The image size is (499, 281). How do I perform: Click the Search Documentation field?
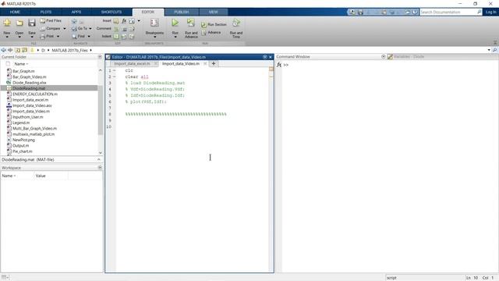pyautogui.click(x=451, y=12)
